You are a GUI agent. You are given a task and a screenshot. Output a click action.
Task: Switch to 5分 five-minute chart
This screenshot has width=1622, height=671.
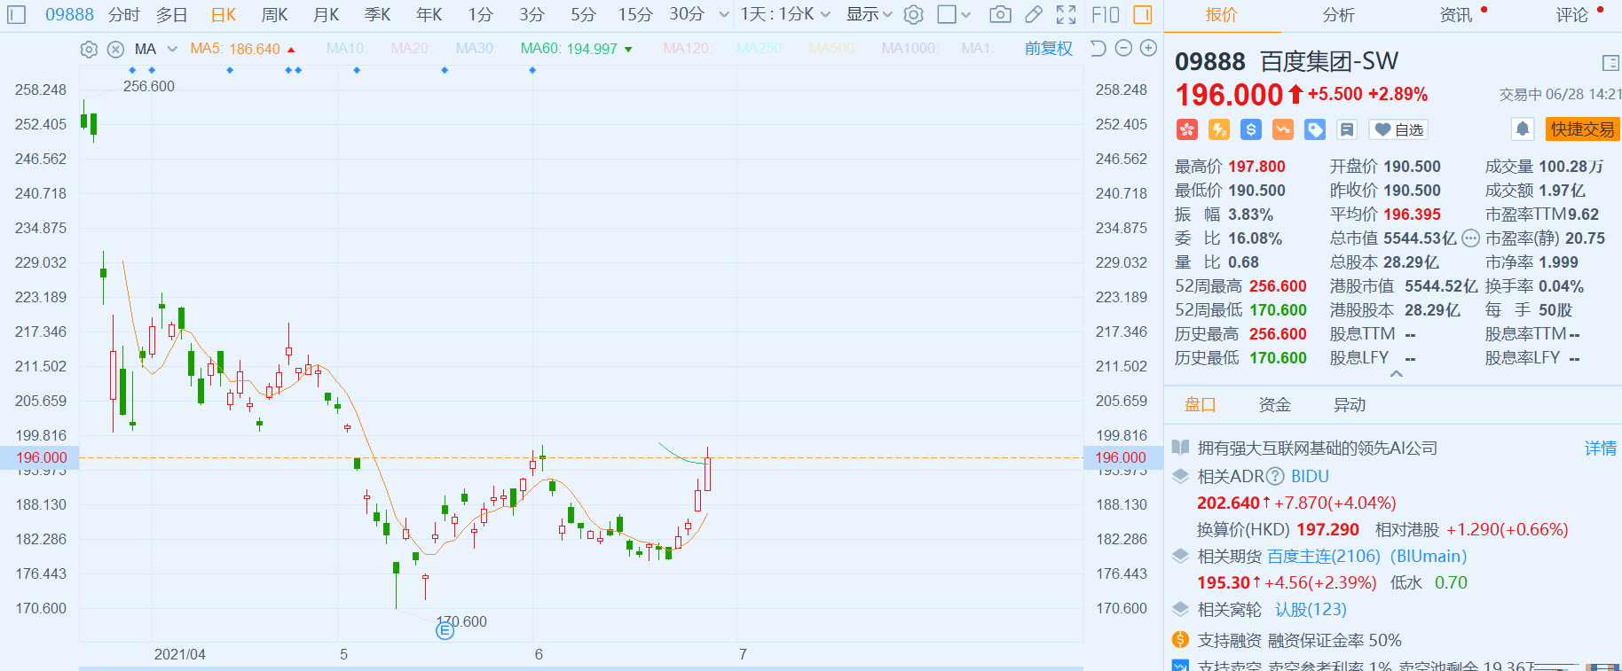click(583, 14)
